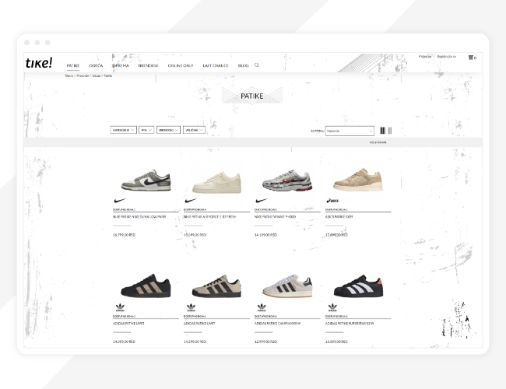Image resolution: width=506 pixels, height=389 pixels.
Task: Click Adidas Campus 00s shoe image
Action: click(287, 286)
